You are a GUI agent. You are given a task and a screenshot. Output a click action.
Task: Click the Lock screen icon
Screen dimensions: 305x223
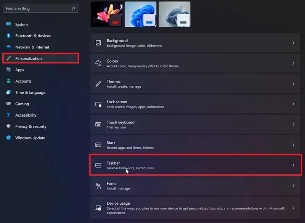(x=98, y=104)
